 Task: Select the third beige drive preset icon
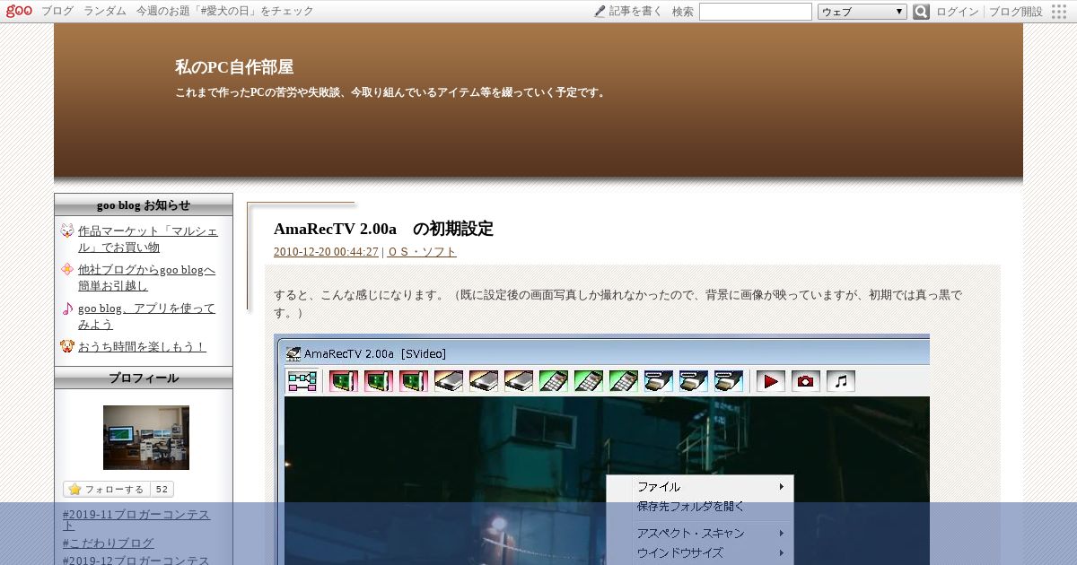pos(519,381)
